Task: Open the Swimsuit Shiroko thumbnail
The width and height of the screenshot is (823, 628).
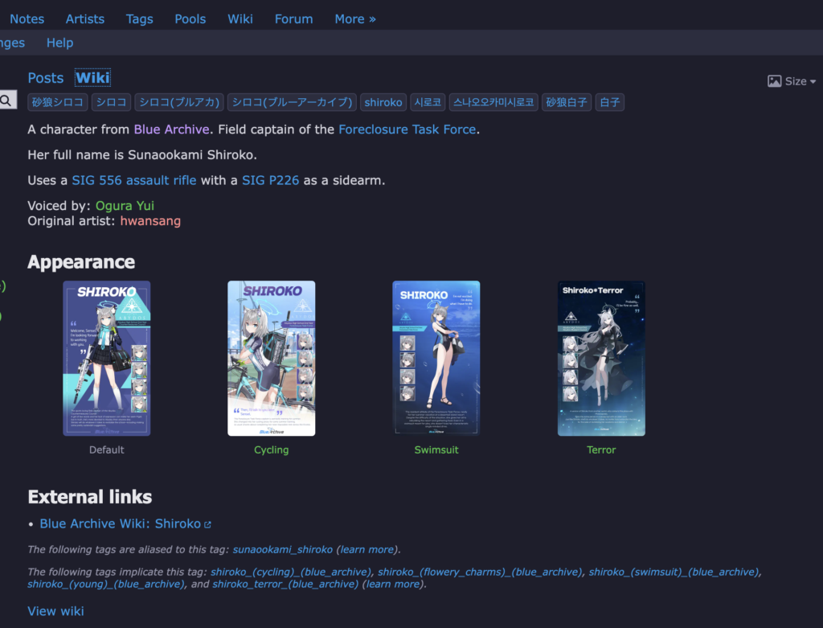Action: pos(436,358)
